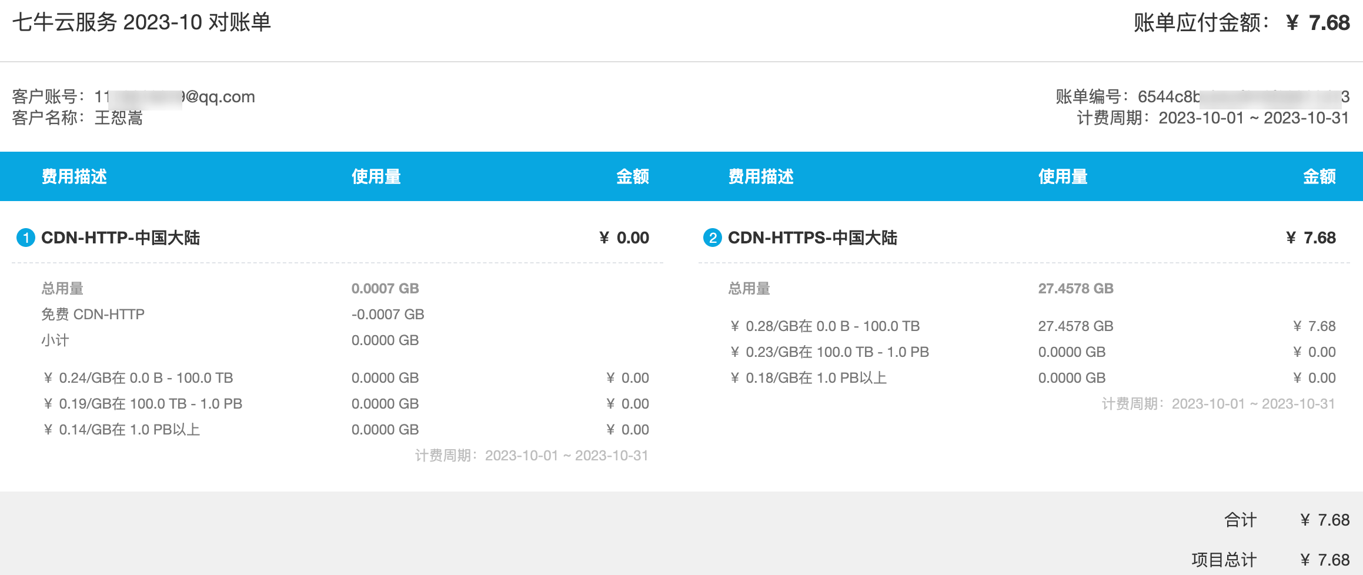Click the left 费用描述 column header
The image size is (1363, 575).
point(74,176)
